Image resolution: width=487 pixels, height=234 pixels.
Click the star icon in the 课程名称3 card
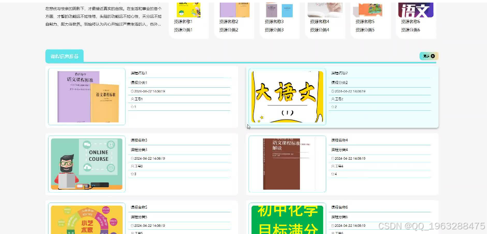tap(132, 174)
